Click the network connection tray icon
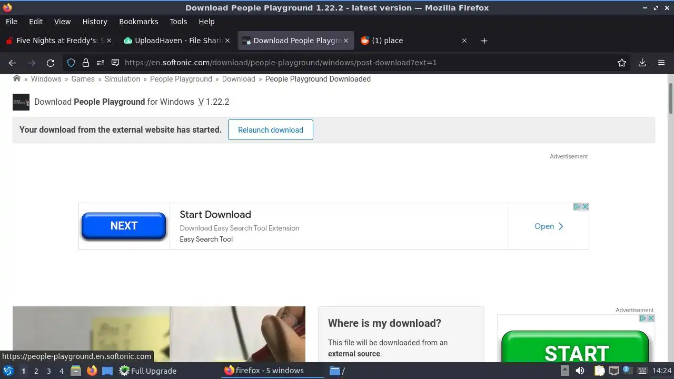The width and height of the screenshot is (674, 379). (614, 371)
